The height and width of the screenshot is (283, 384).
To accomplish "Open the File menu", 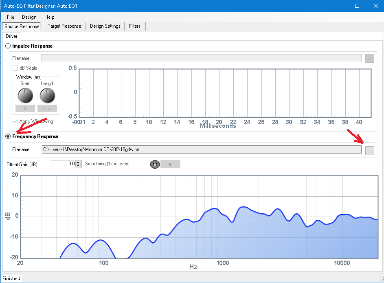I will 11,17.
